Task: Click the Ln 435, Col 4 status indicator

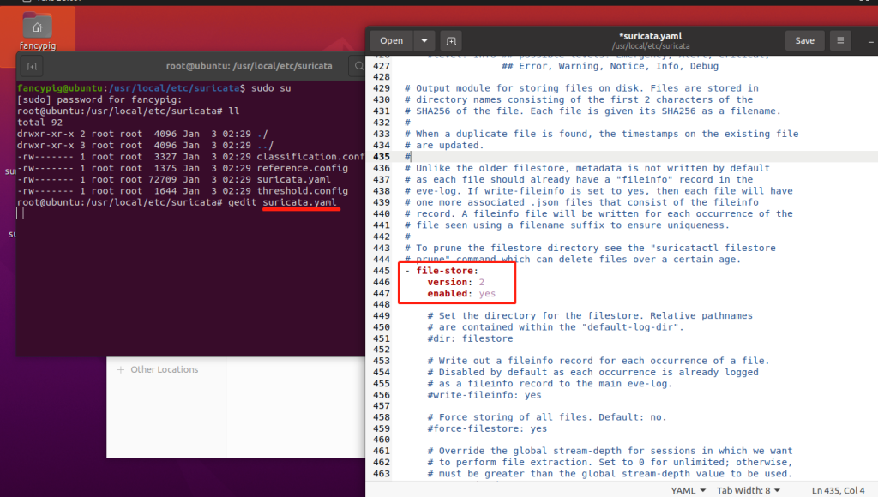Action: click(839, 490)
